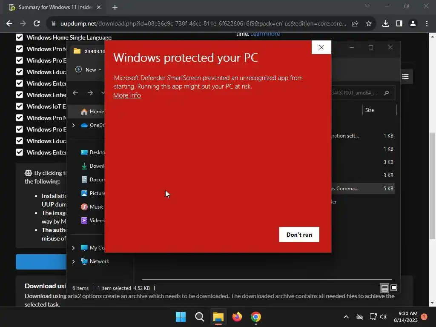Open Documents folder icon in sidebar
The width and height of the screenshot is (436, 327).
pyautogui.click(x=84, y=180)
